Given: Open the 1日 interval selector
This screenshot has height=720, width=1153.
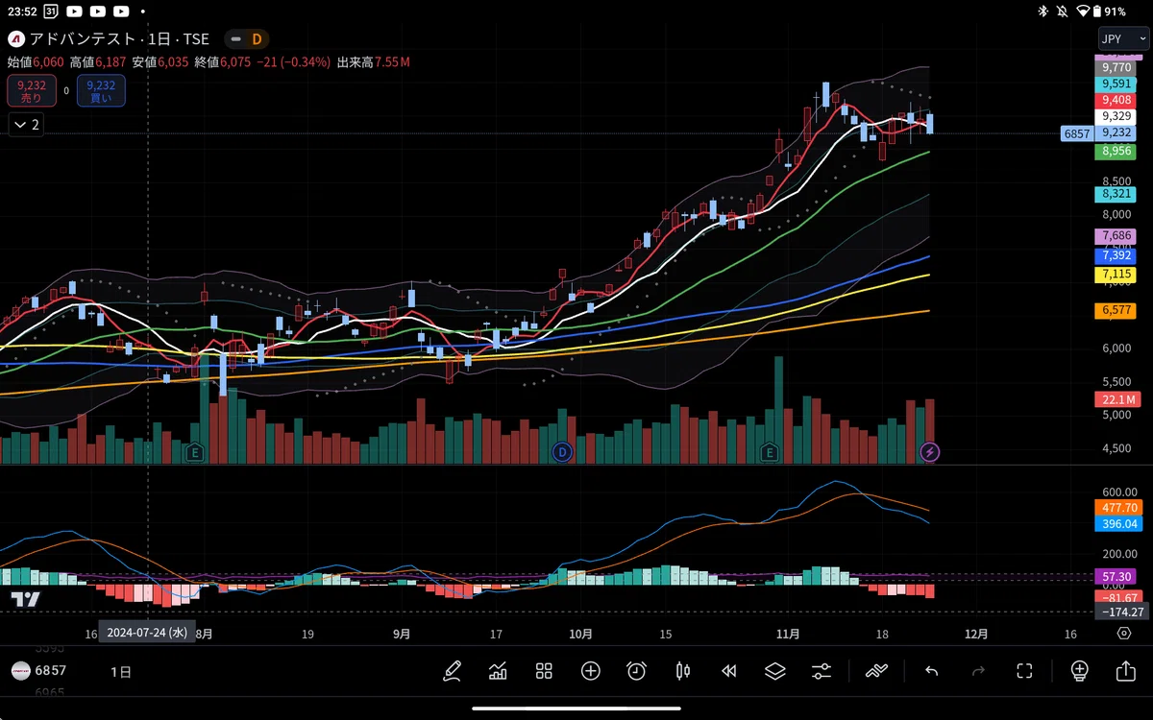Looking at the screenshot, I should click(x=121, y=672).
